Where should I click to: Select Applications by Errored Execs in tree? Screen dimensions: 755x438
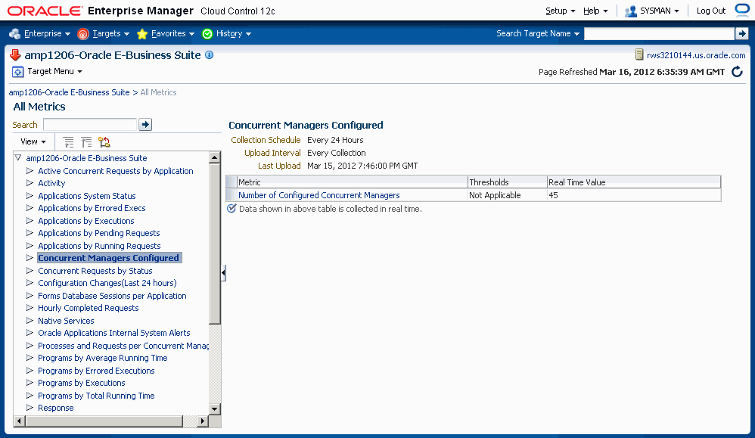click(92, 208)
